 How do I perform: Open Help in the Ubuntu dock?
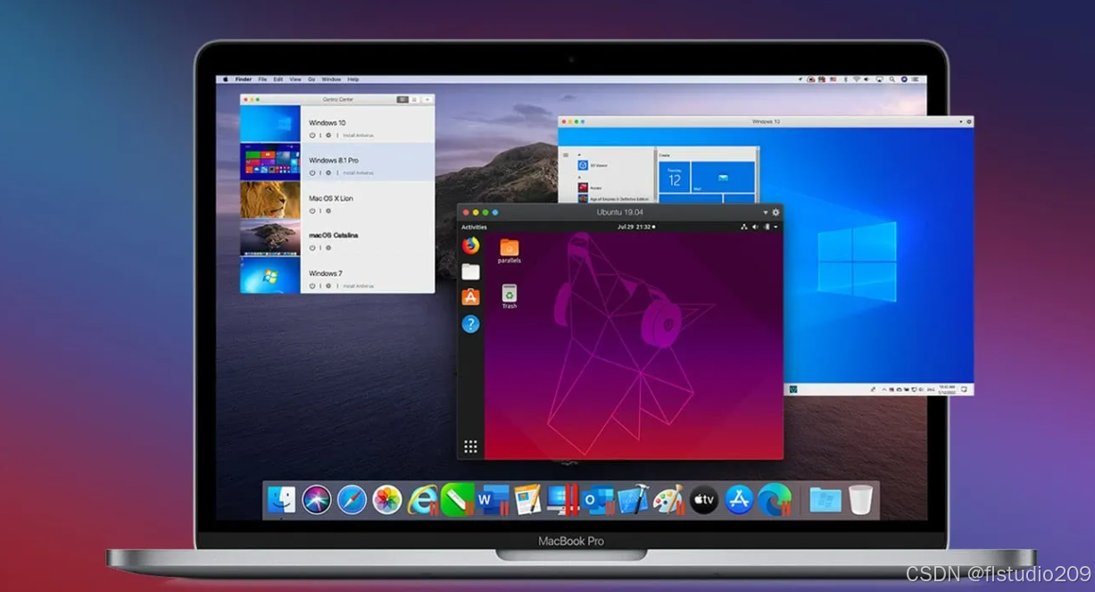pyautogui.click(x=470, y=324)
